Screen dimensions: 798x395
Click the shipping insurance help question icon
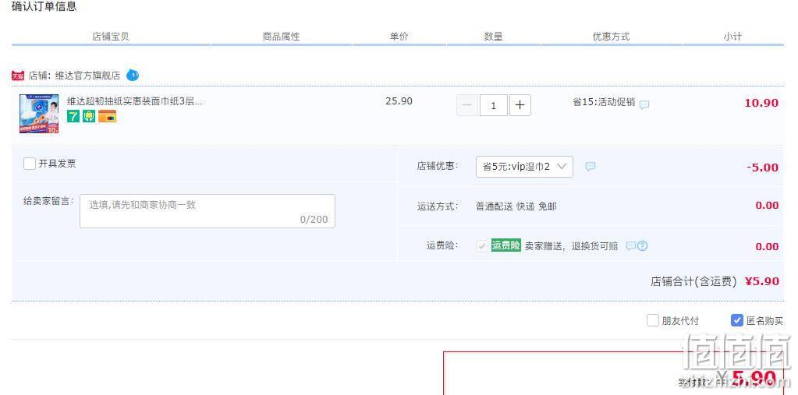(x=642, y=246)
